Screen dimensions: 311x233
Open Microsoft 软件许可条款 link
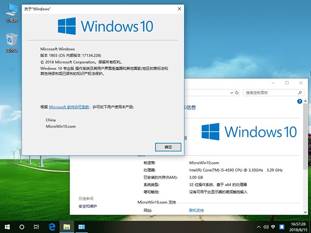(69, 107)
